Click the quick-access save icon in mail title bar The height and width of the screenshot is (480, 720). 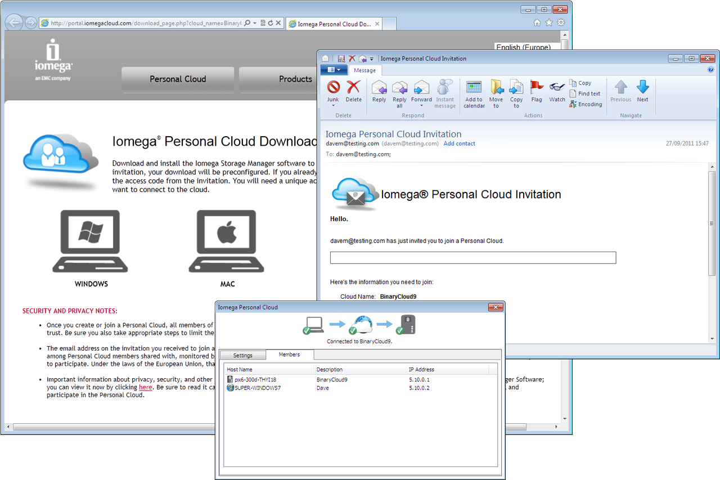pyautogui.click(x=341, y=59)
